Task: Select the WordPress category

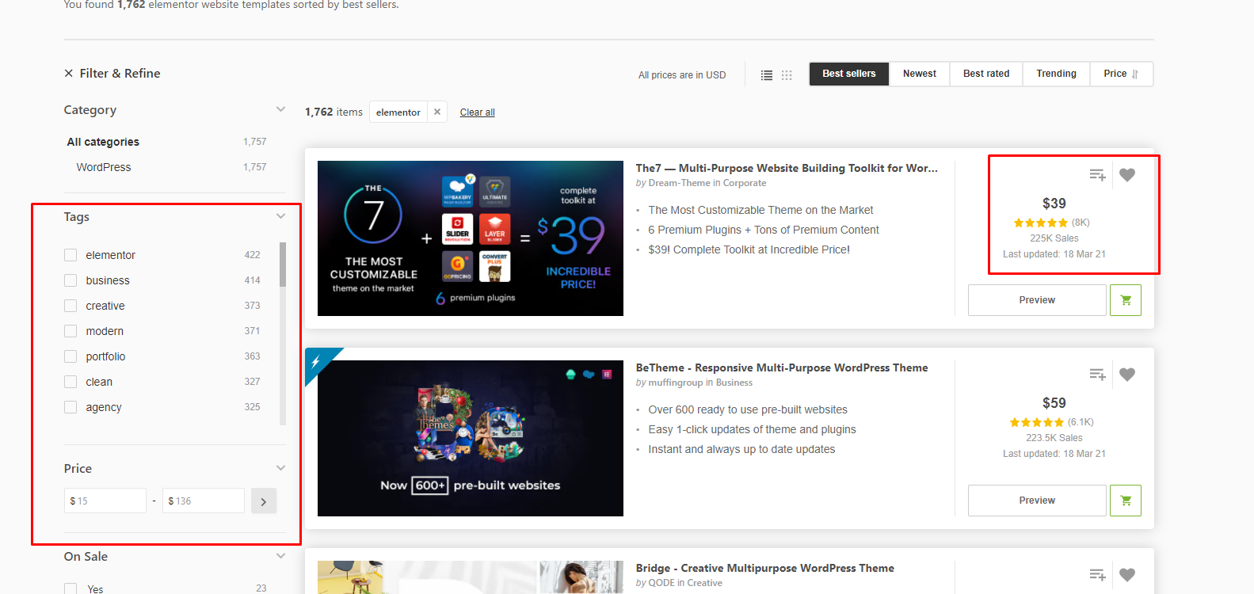Action: point(104,167)
